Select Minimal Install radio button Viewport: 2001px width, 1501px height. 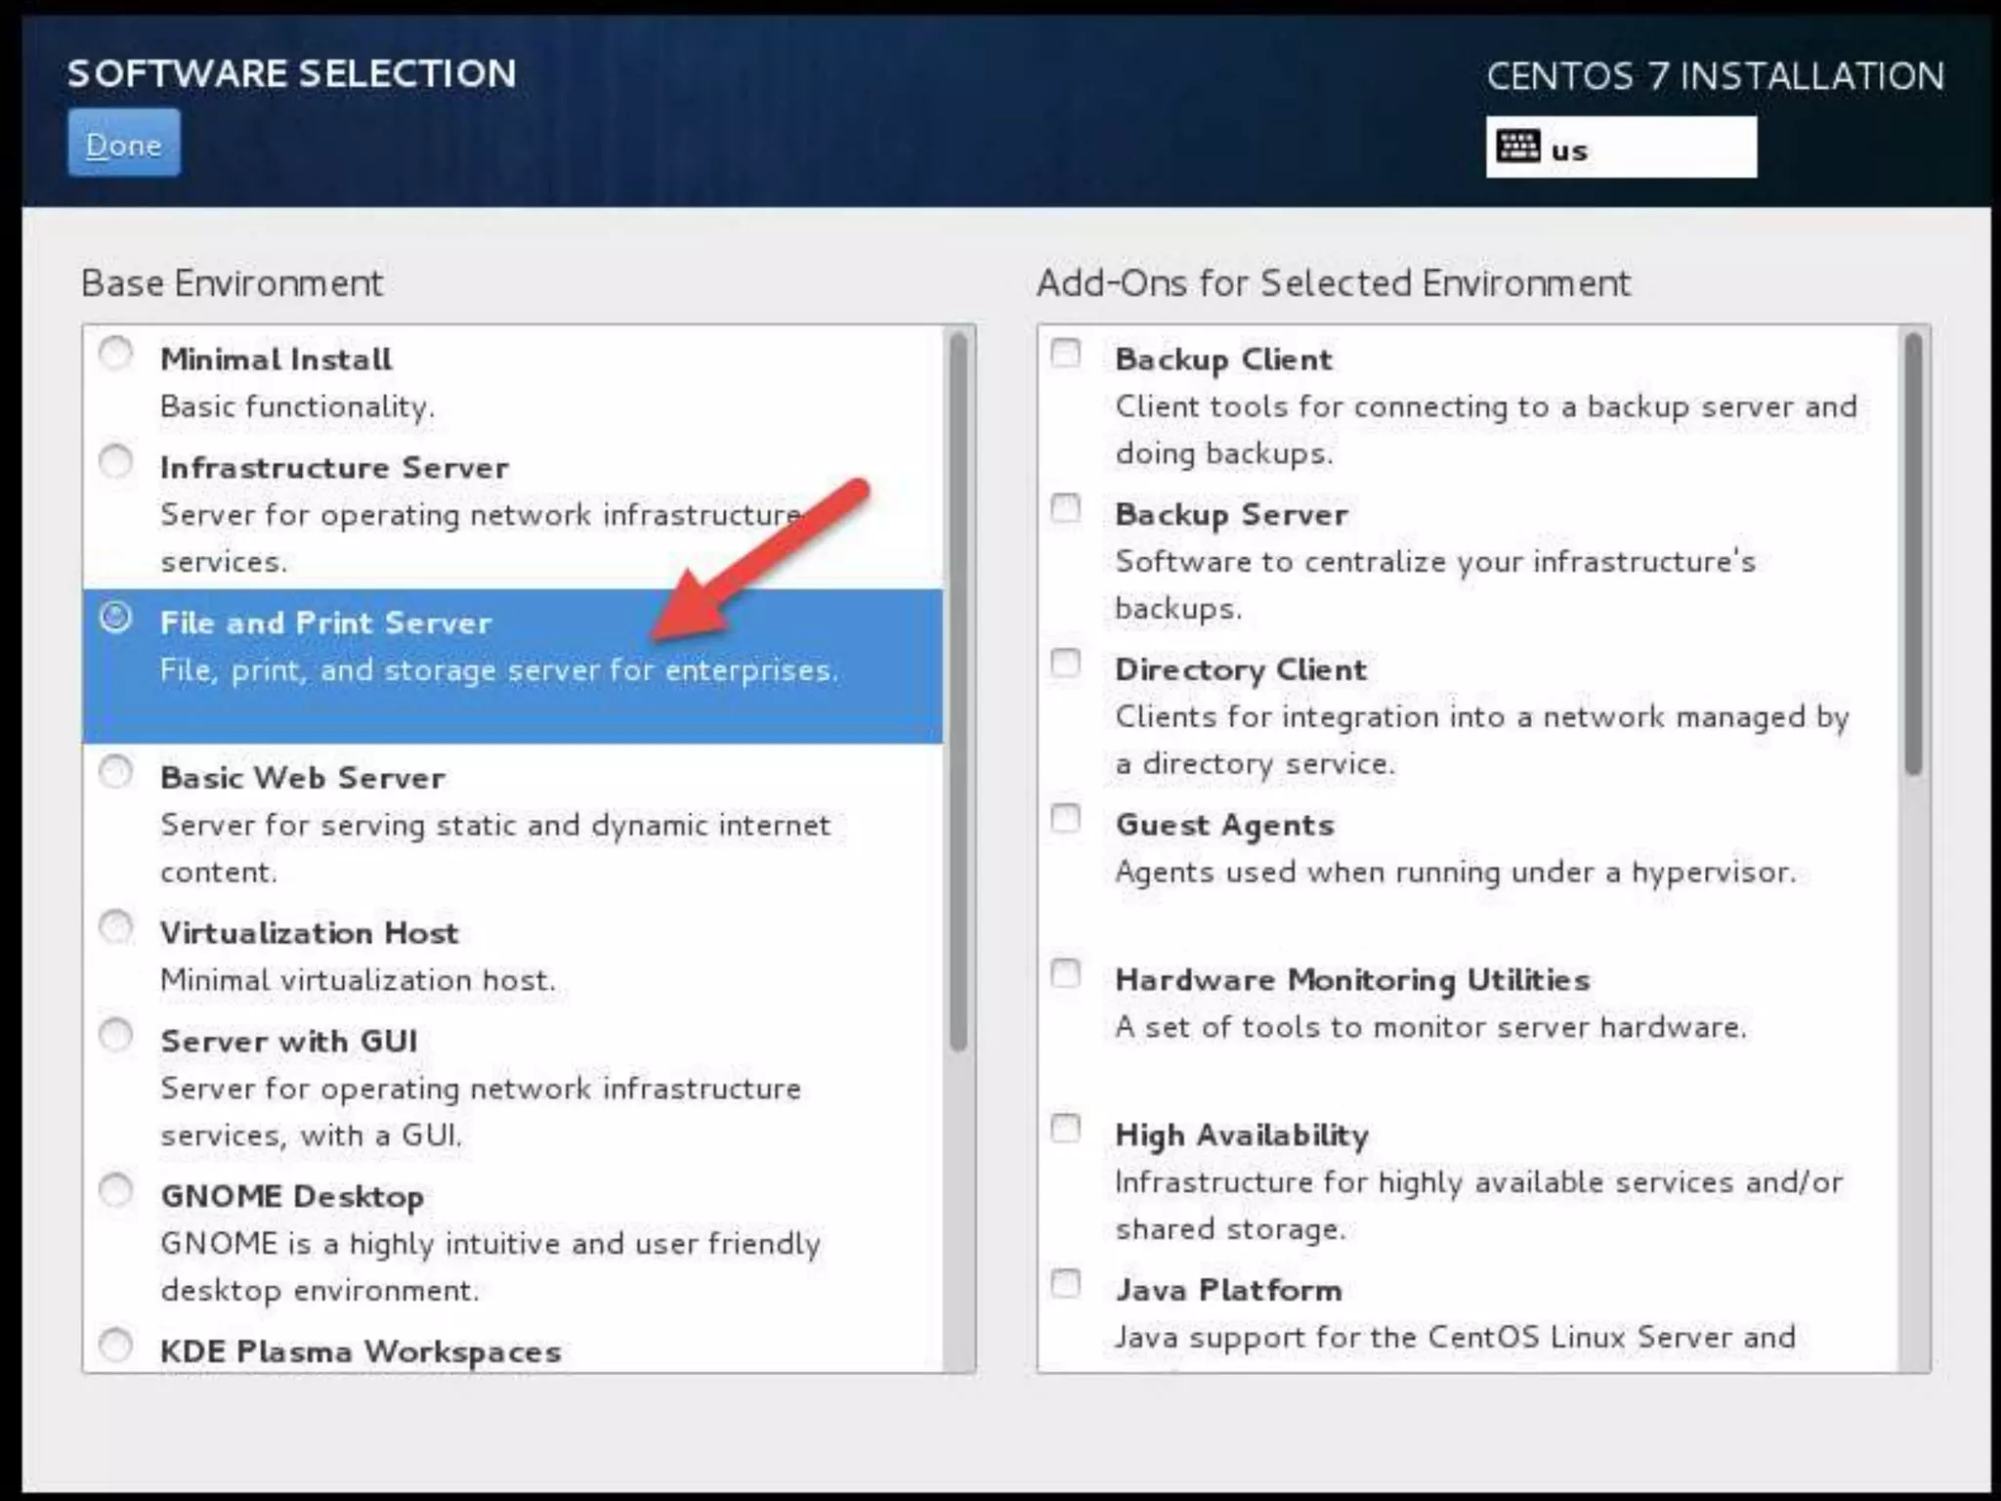[x=115, y=353]
